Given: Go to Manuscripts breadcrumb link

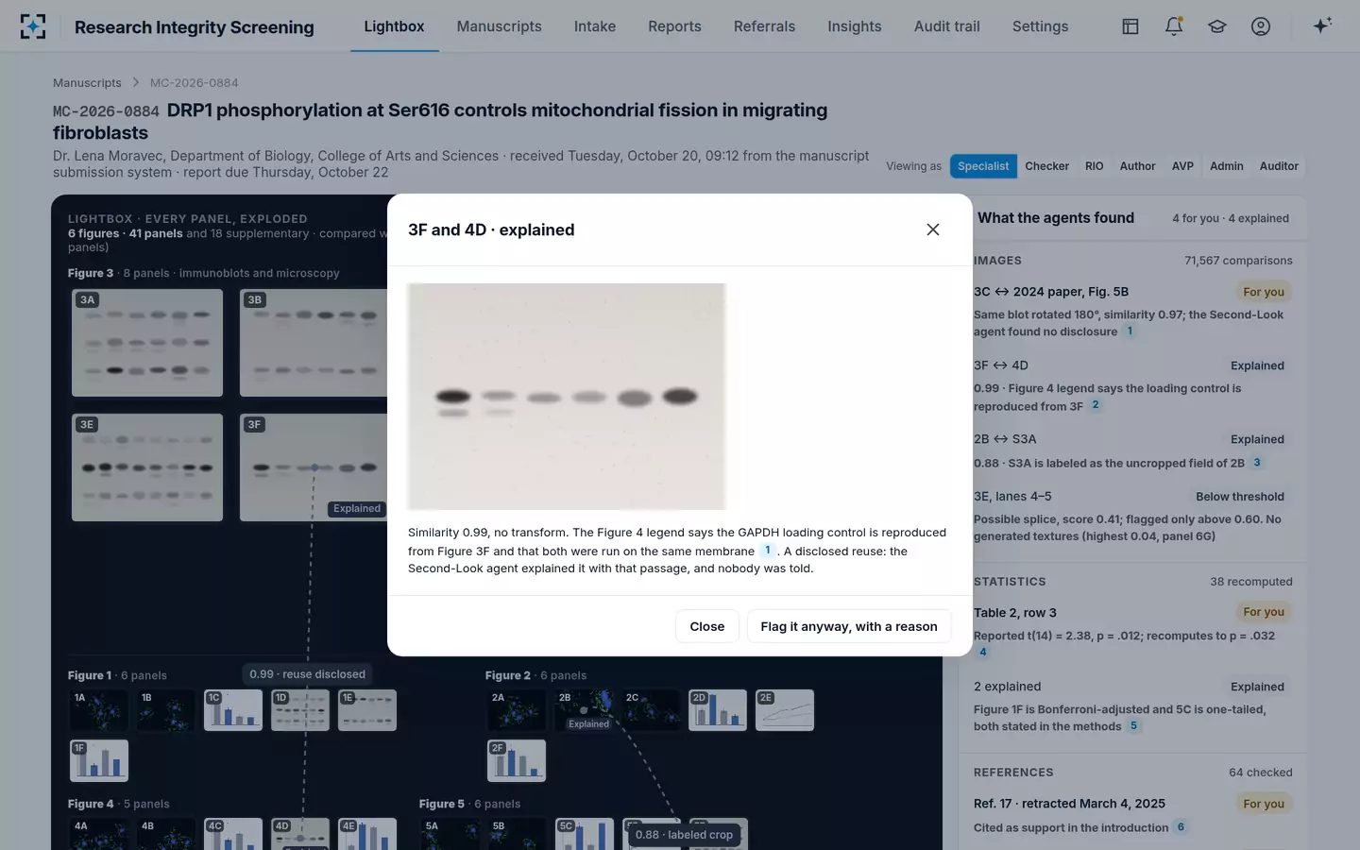Looking at the screenshot, I should pos(87,83).
